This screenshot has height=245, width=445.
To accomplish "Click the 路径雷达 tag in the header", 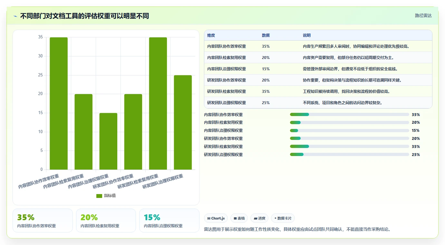I will tap(423, 15).
